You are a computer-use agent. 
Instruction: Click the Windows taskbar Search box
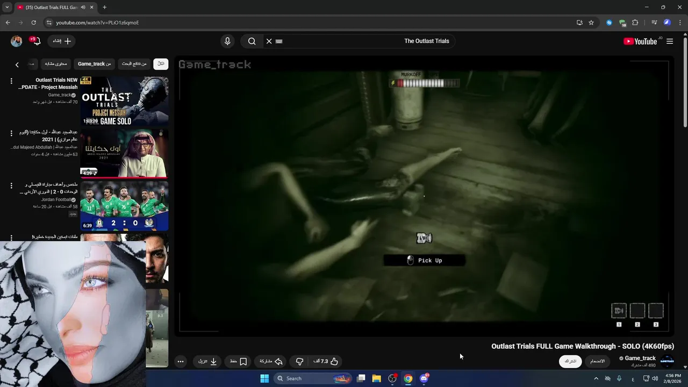312,378
